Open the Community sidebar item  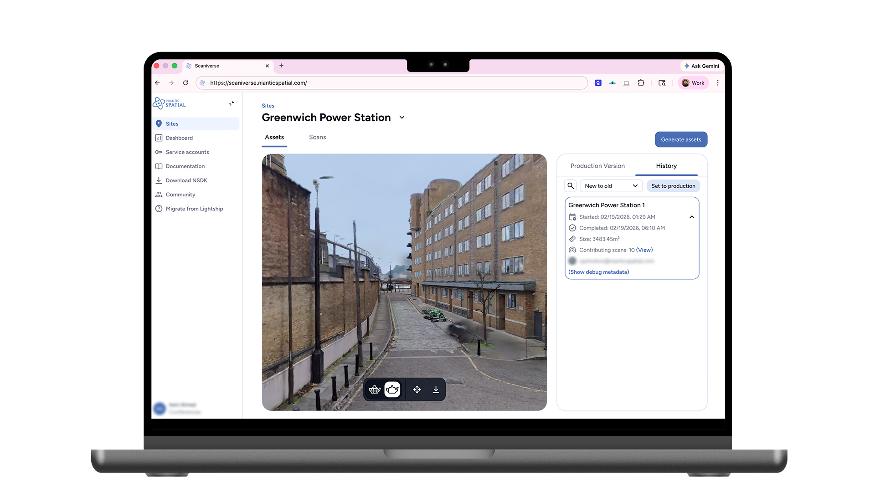pos(180,195)
